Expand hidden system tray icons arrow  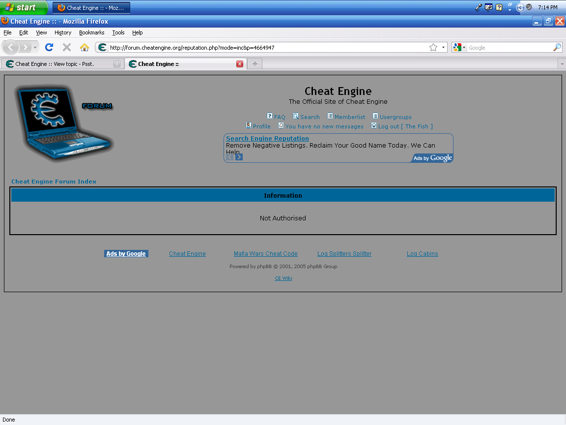520,7
